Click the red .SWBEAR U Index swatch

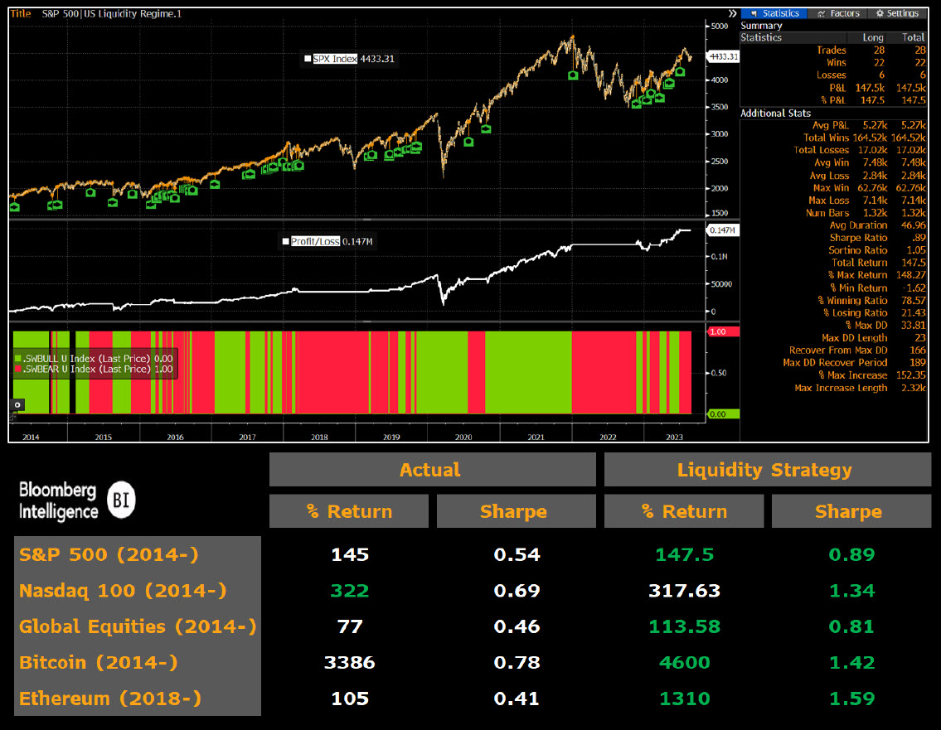coord(18,369)
